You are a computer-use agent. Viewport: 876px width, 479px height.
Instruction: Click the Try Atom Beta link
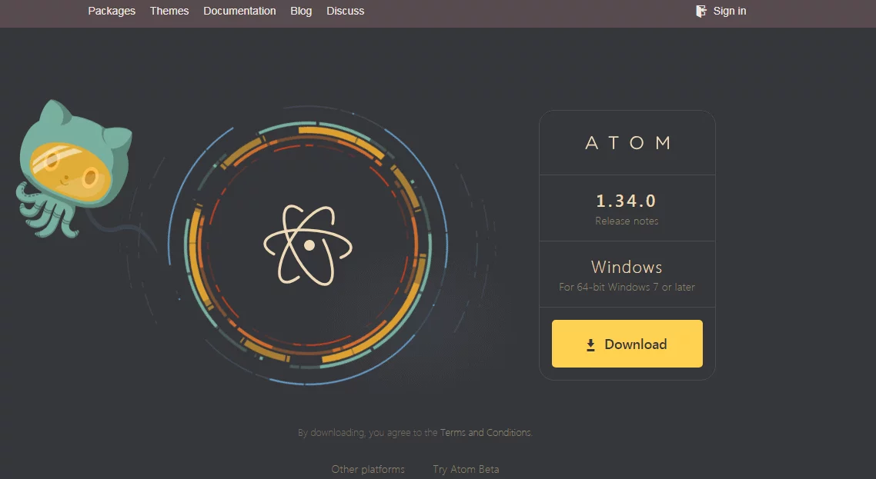coord(466,470)
